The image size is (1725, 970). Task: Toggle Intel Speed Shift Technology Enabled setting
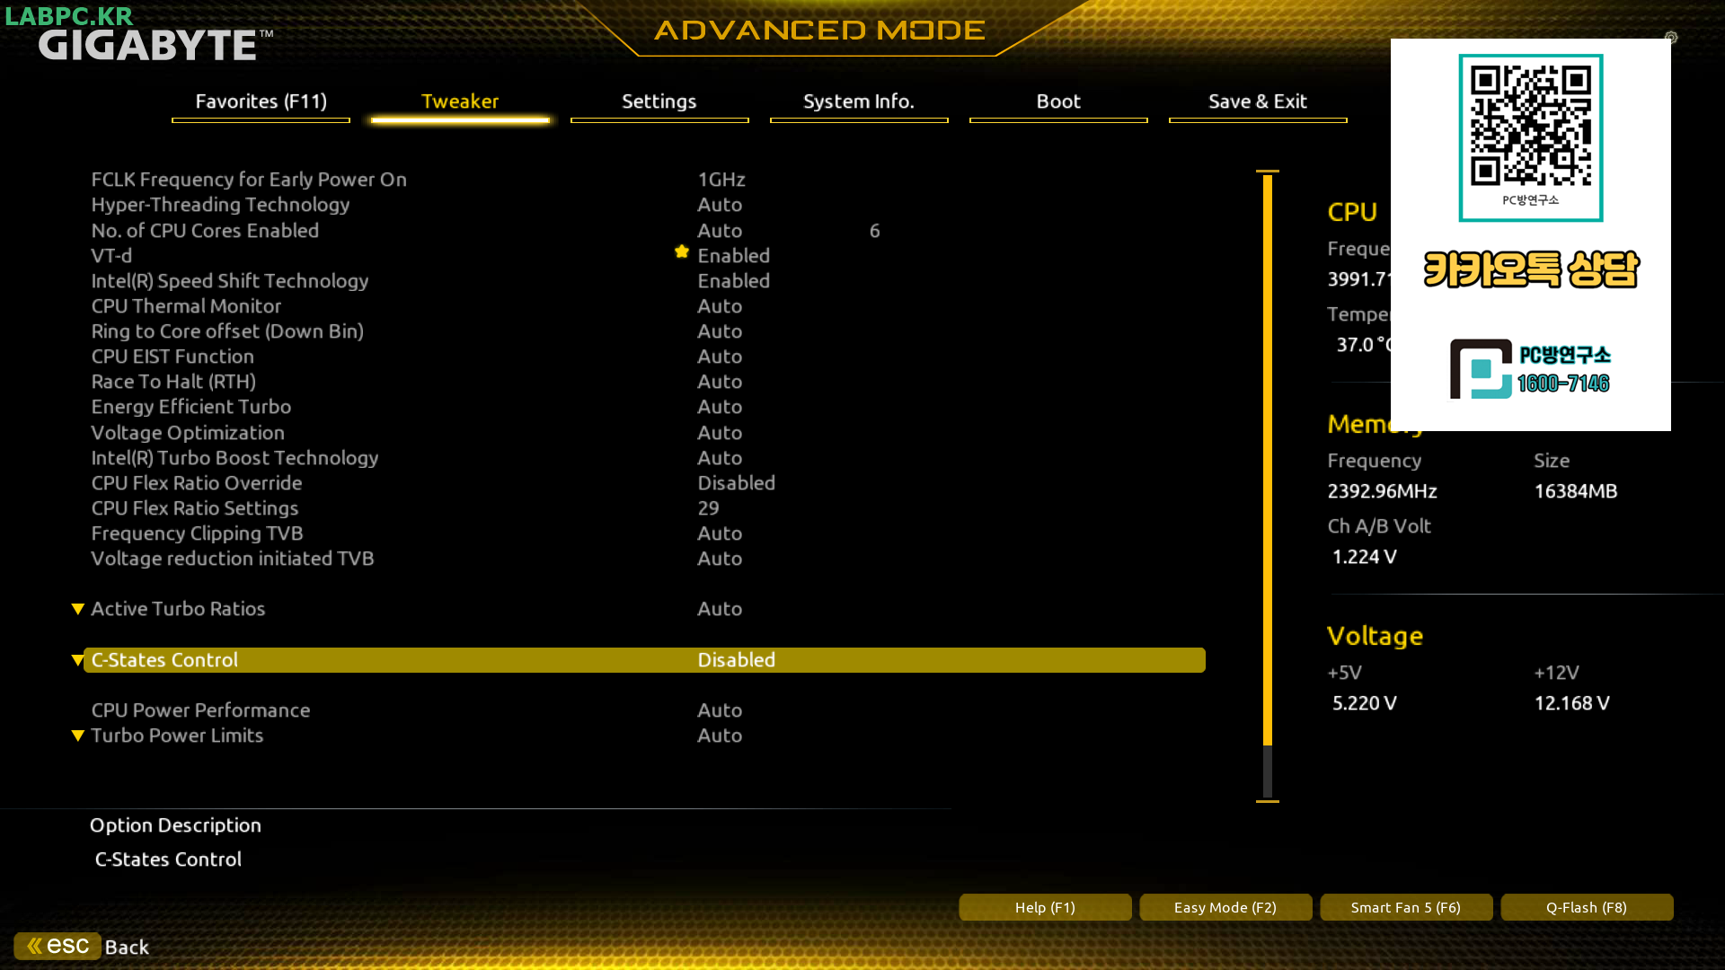(733, 281)
